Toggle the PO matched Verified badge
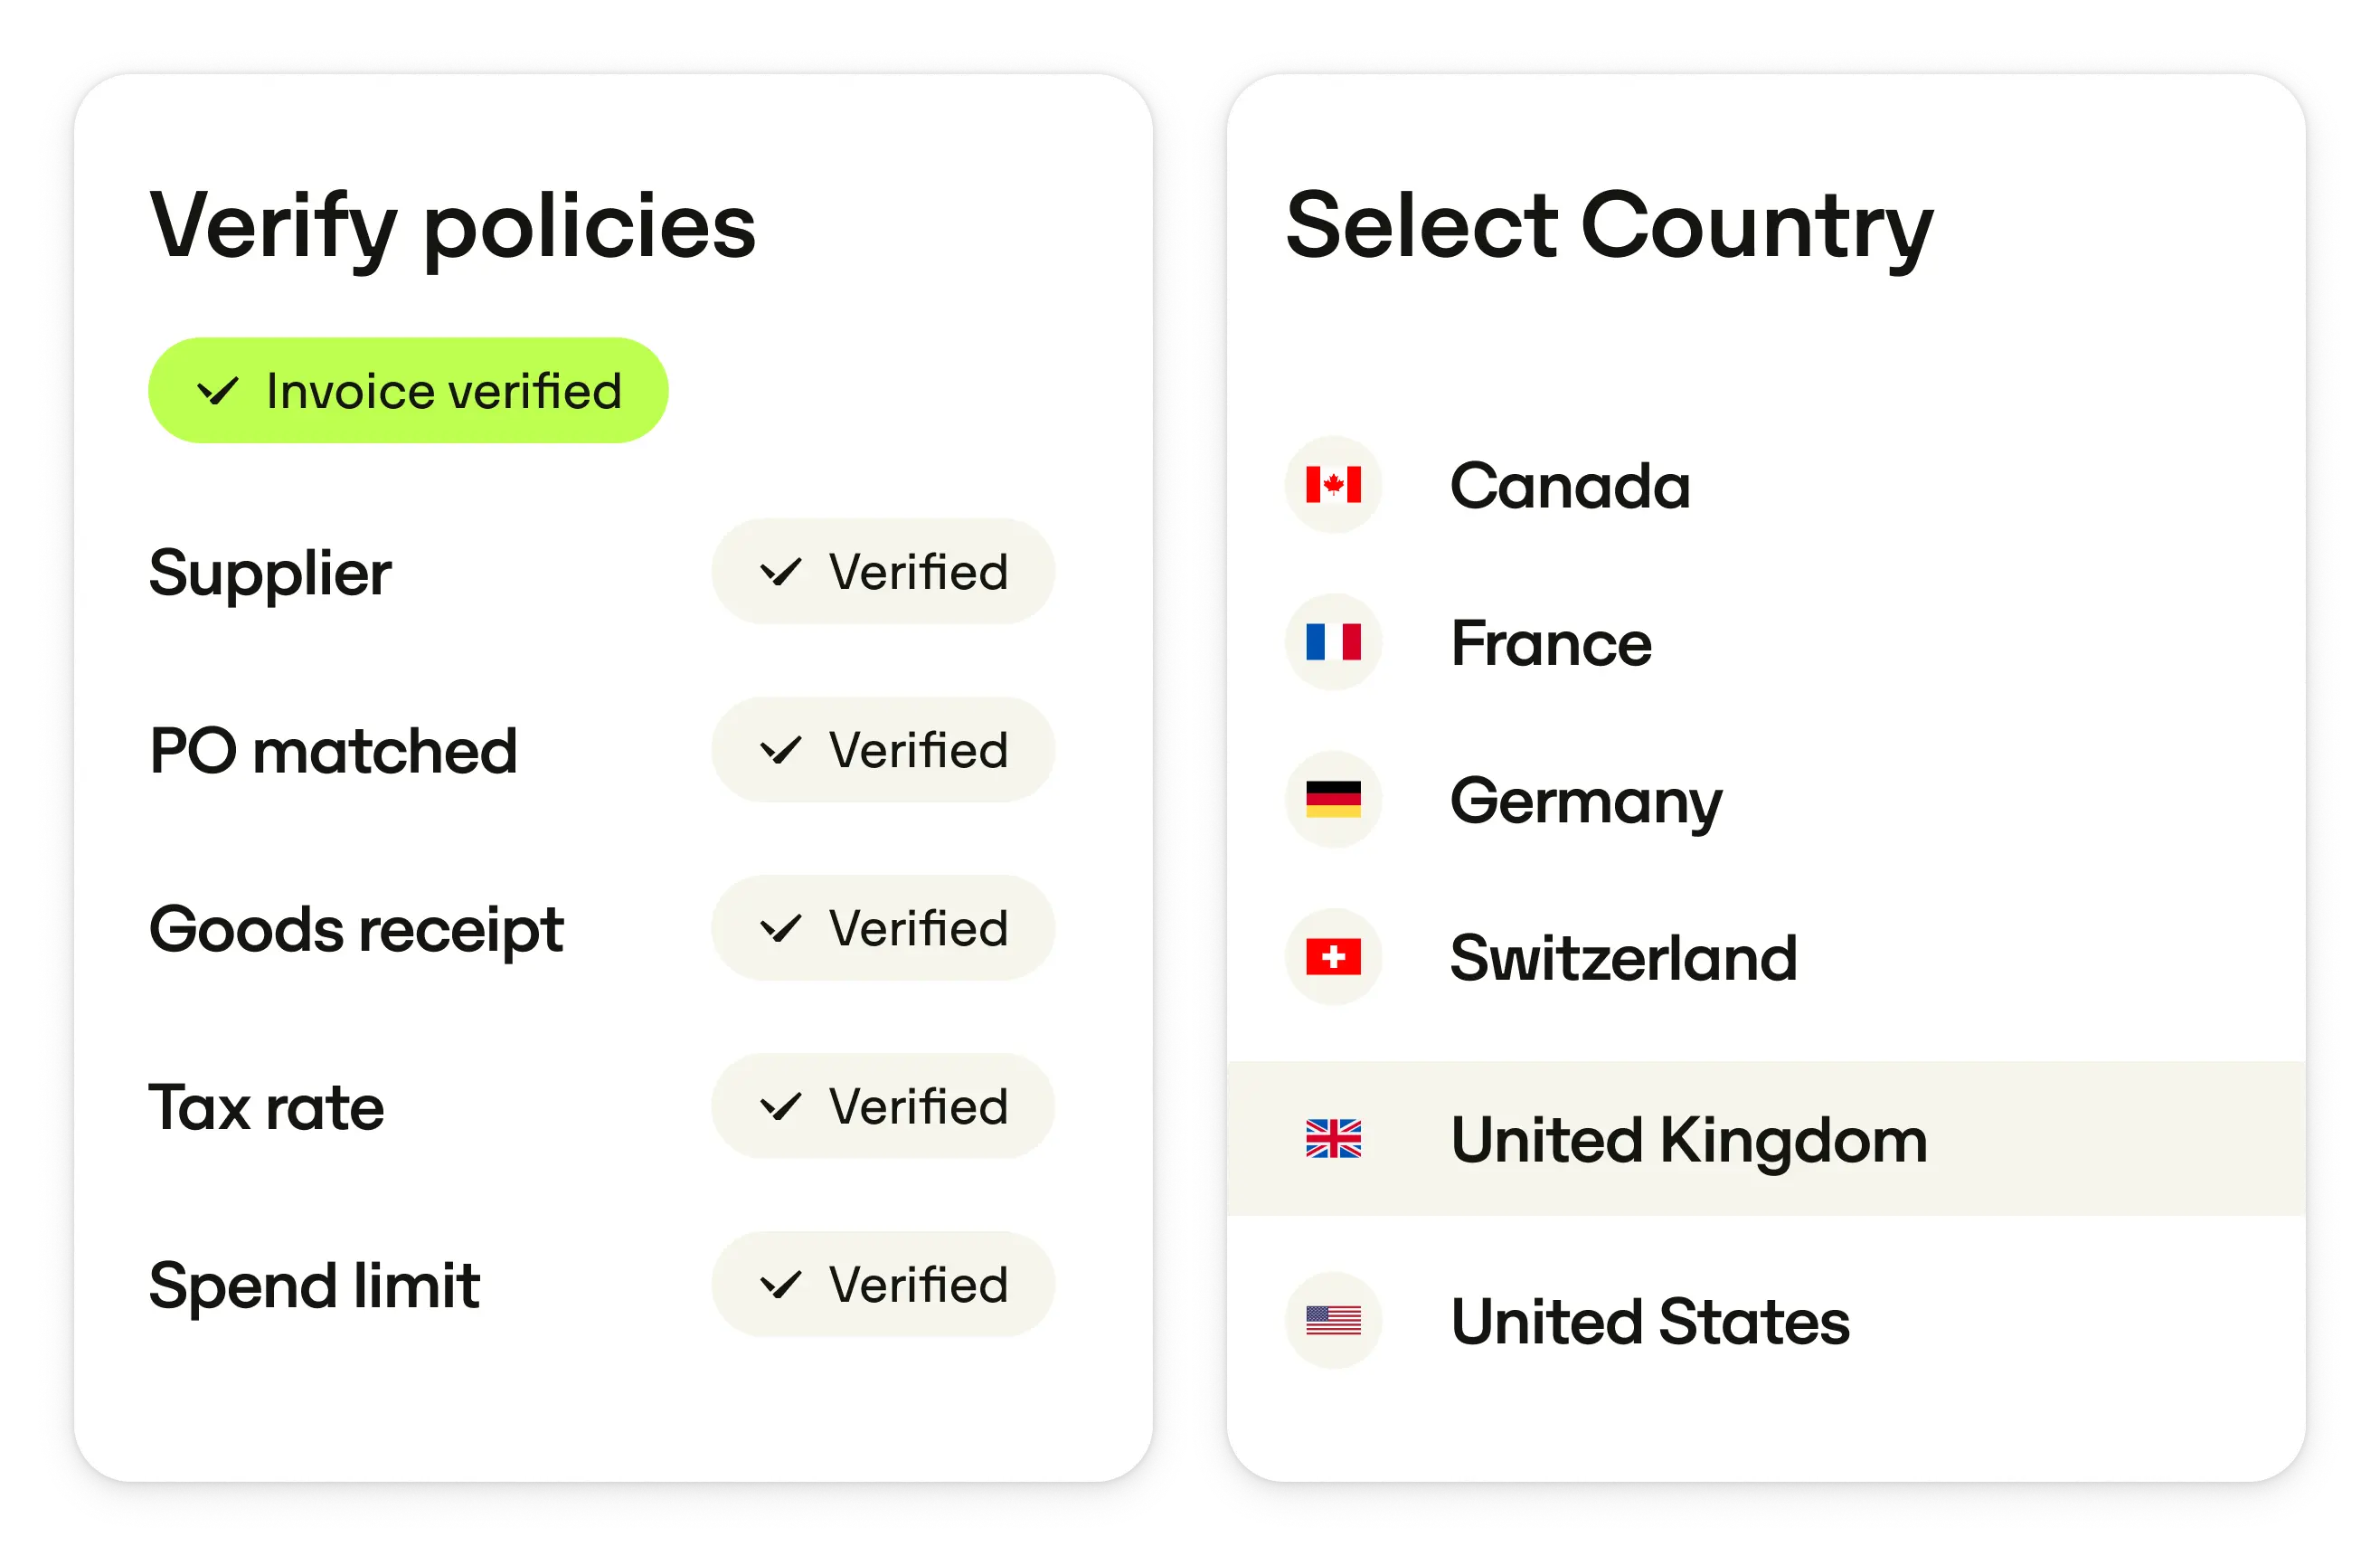The height and width of the screenshot is (1556, 2380). pyautogui.click(x=883, y=751)
